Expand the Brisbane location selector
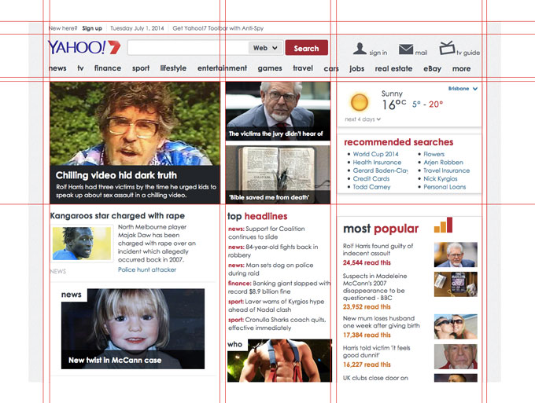Viewport: 535px width, 403px height. coord(463,89)
